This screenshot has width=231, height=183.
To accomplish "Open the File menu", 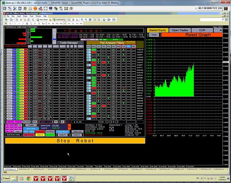I will pyautogui.click(x=8, y=16).
